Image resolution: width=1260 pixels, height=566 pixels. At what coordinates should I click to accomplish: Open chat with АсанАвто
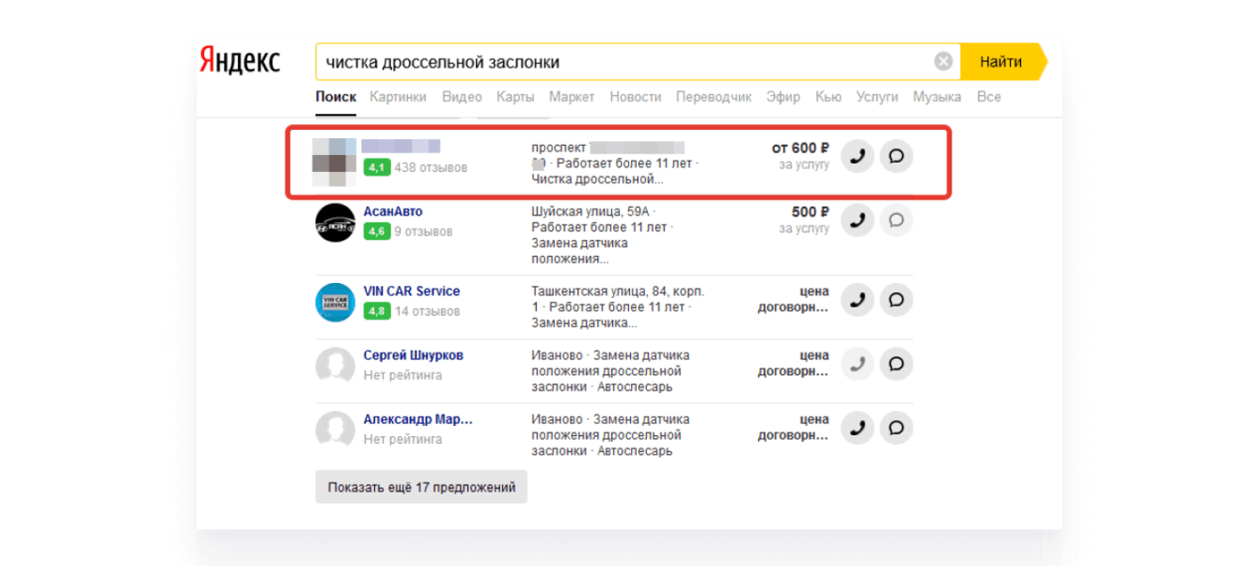point(896,220)
